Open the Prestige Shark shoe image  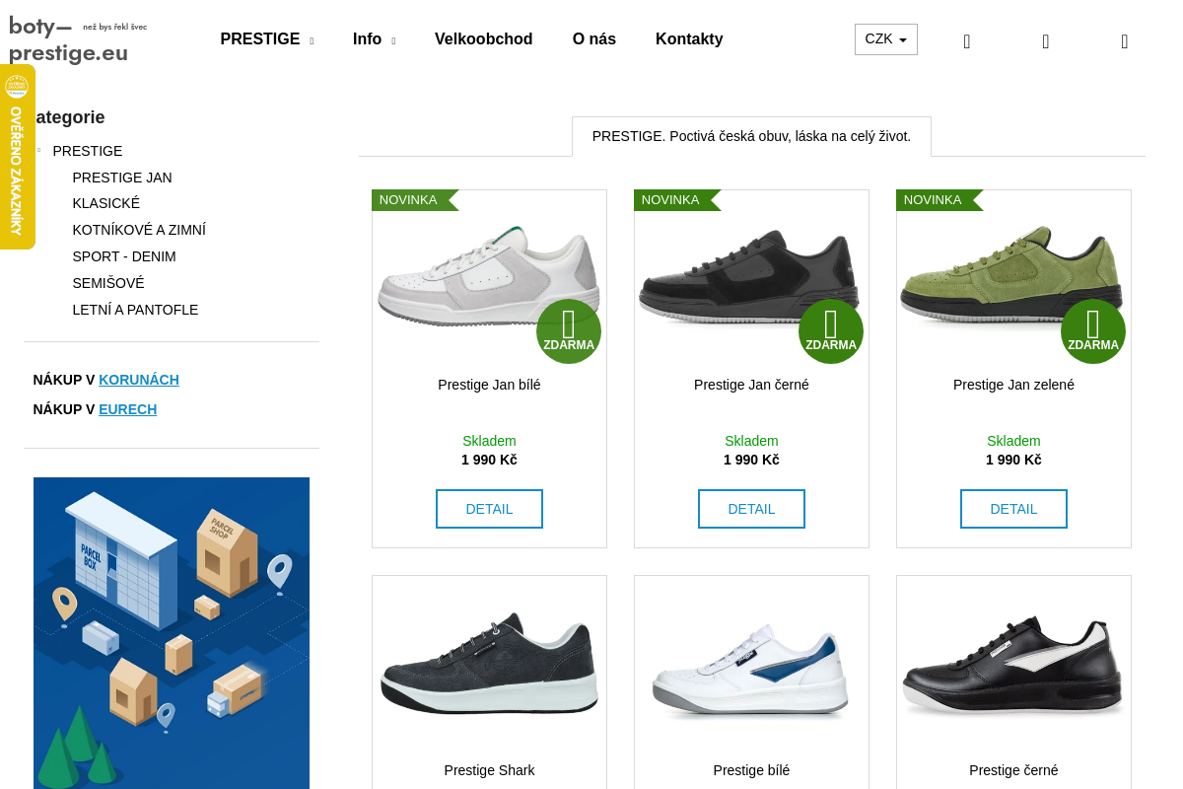[489, 664]
